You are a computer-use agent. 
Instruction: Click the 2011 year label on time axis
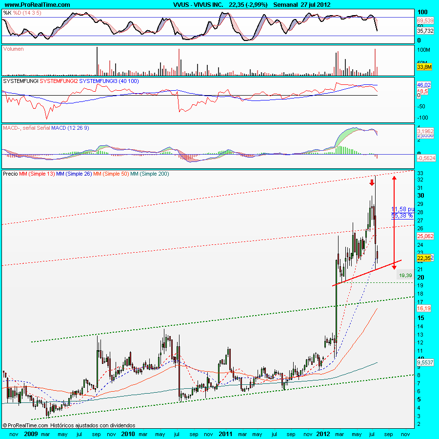[225, 434]
